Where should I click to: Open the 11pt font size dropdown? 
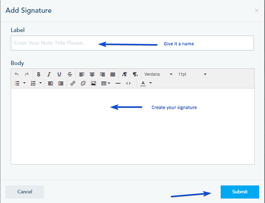click(x=192, y=74)
